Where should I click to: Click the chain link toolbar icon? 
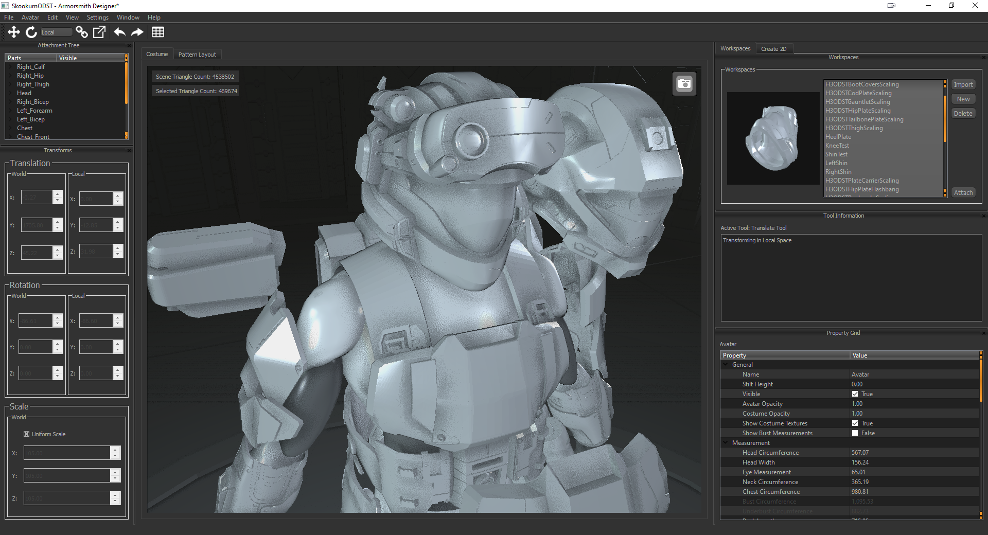click(x=81, y=32)
